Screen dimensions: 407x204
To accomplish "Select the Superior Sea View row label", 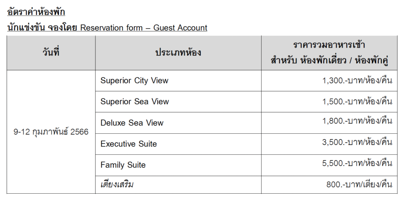I will pyautogui.click(x=134, y=102).
